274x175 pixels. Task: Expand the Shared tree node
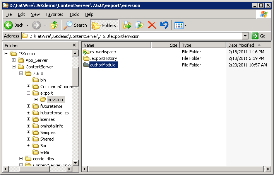(28, 139)
